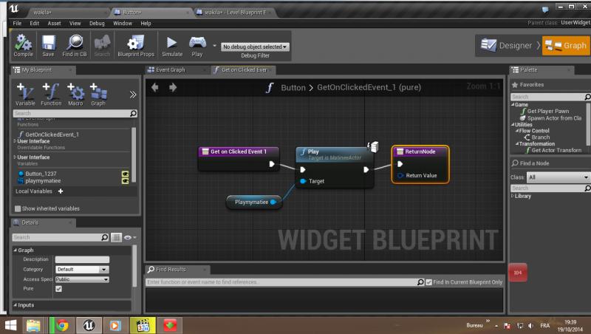Show more My Blueprint toolbar options

(133, 95)
